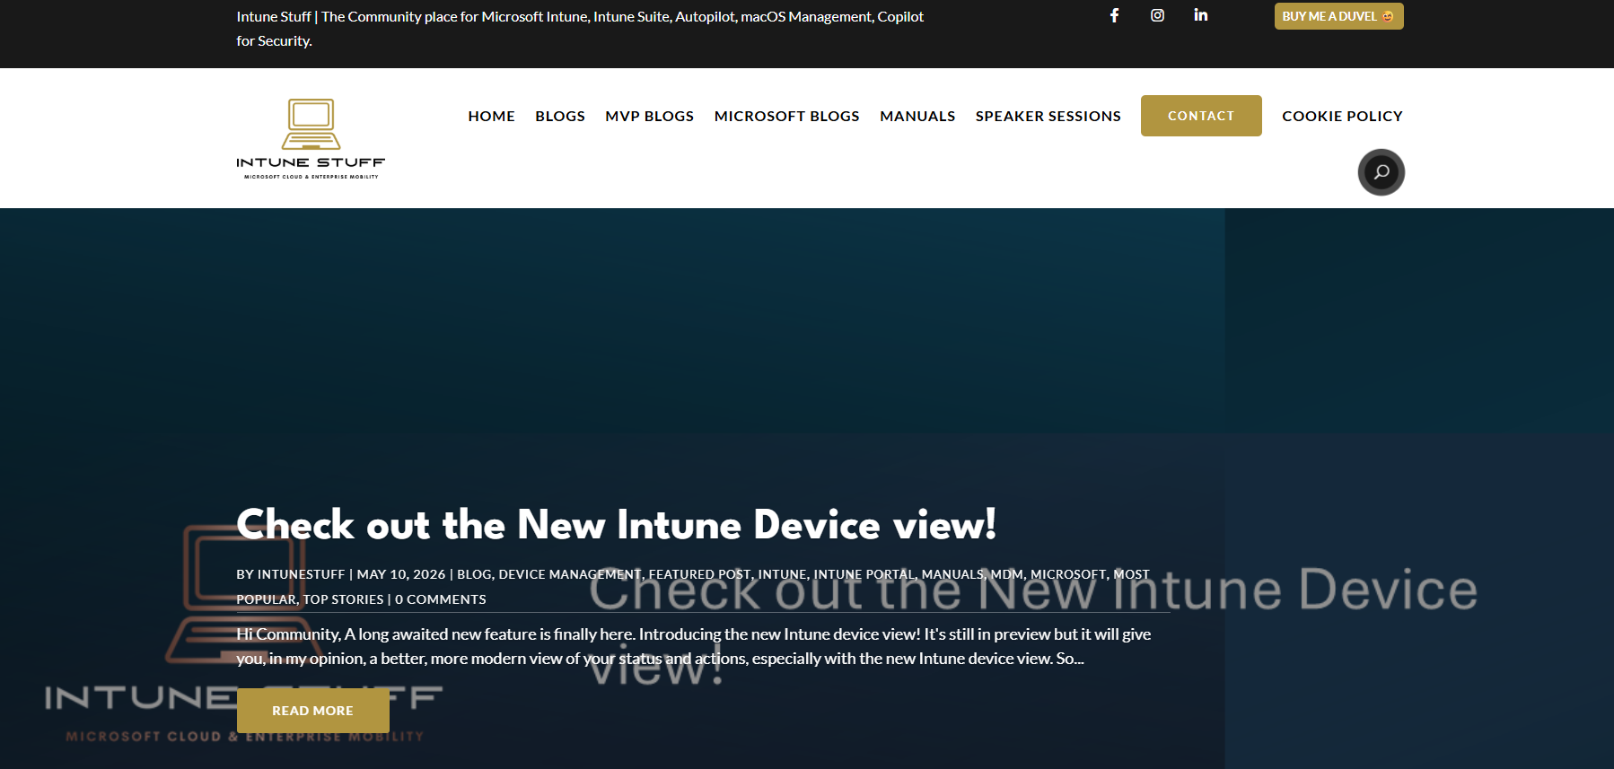This screenshot has width=1614, height=769.
Task: Go to the Home menu item
Action: [x=491, y=116]
